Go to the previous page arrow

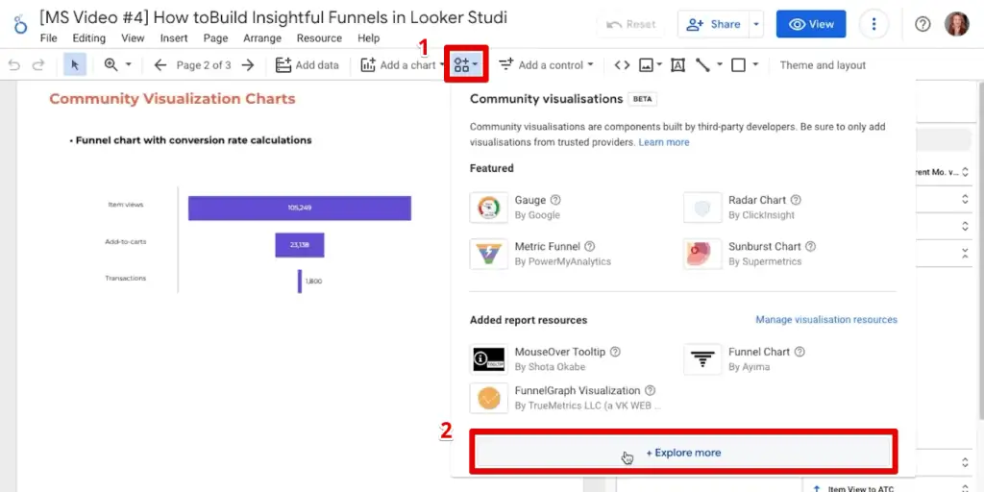point(160,65)
